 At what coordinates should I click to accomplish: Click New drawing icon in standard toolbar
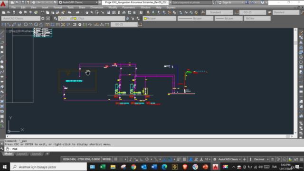[4, 12]
